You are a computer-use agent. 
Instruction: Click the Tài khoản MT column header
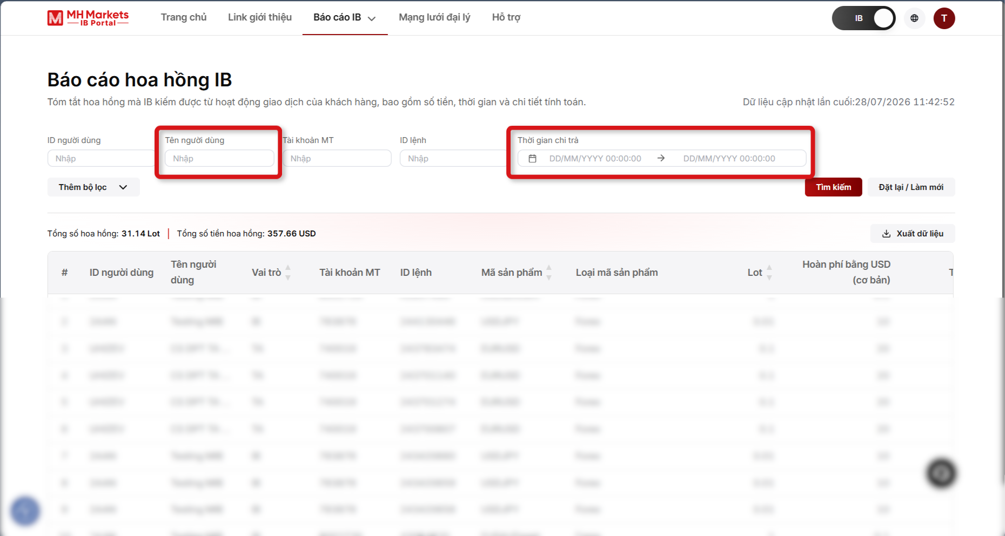coord(350,273)
